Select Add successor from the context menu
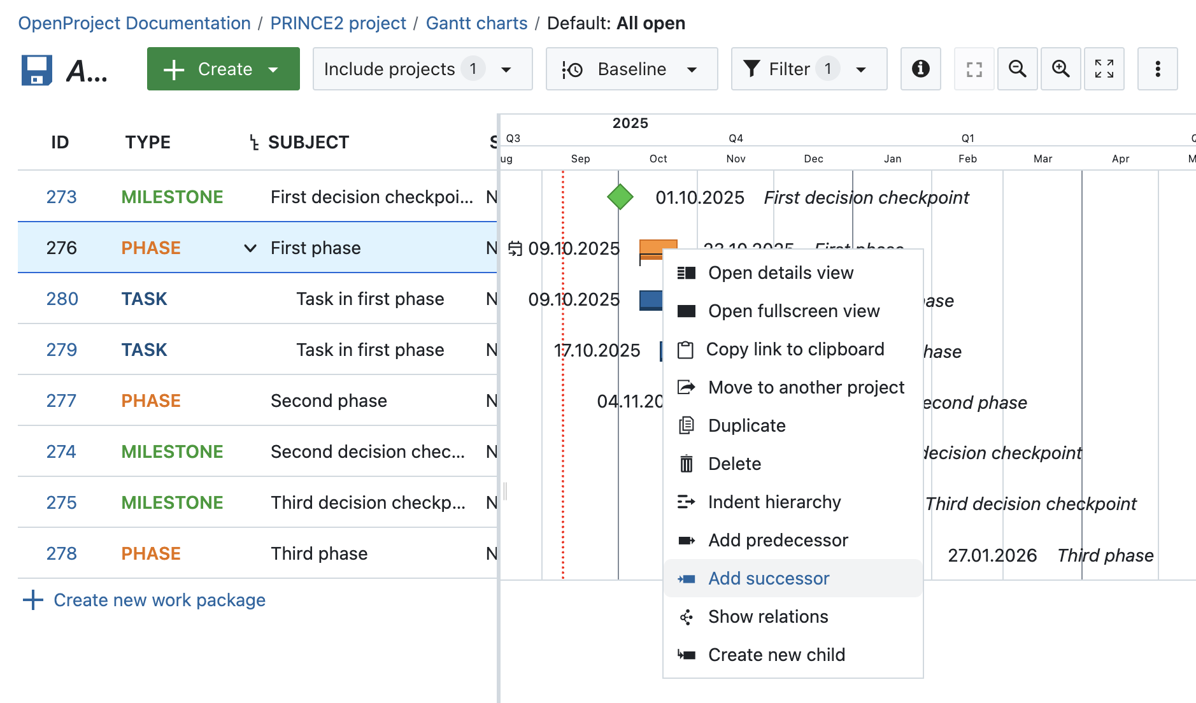 pyautogui.click(x=768, y=578)
